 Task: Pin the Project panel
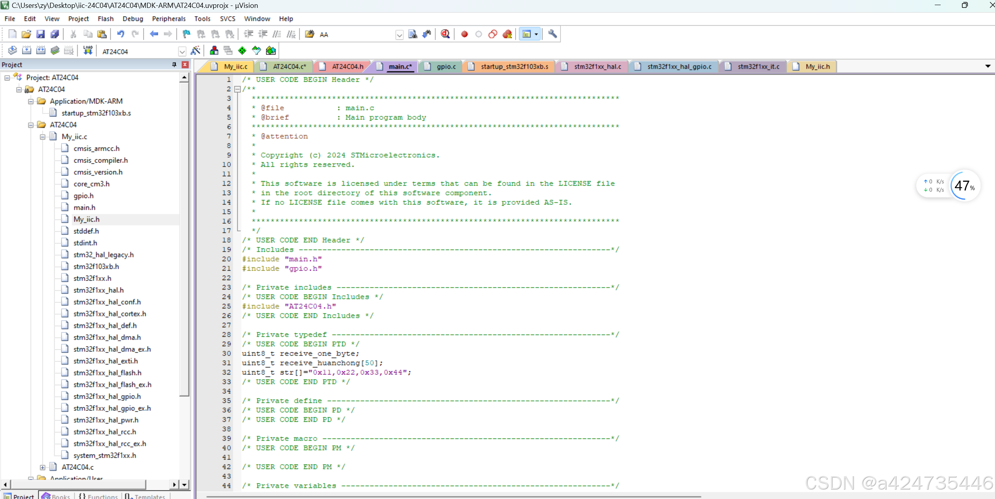click(x=174, y=65)
